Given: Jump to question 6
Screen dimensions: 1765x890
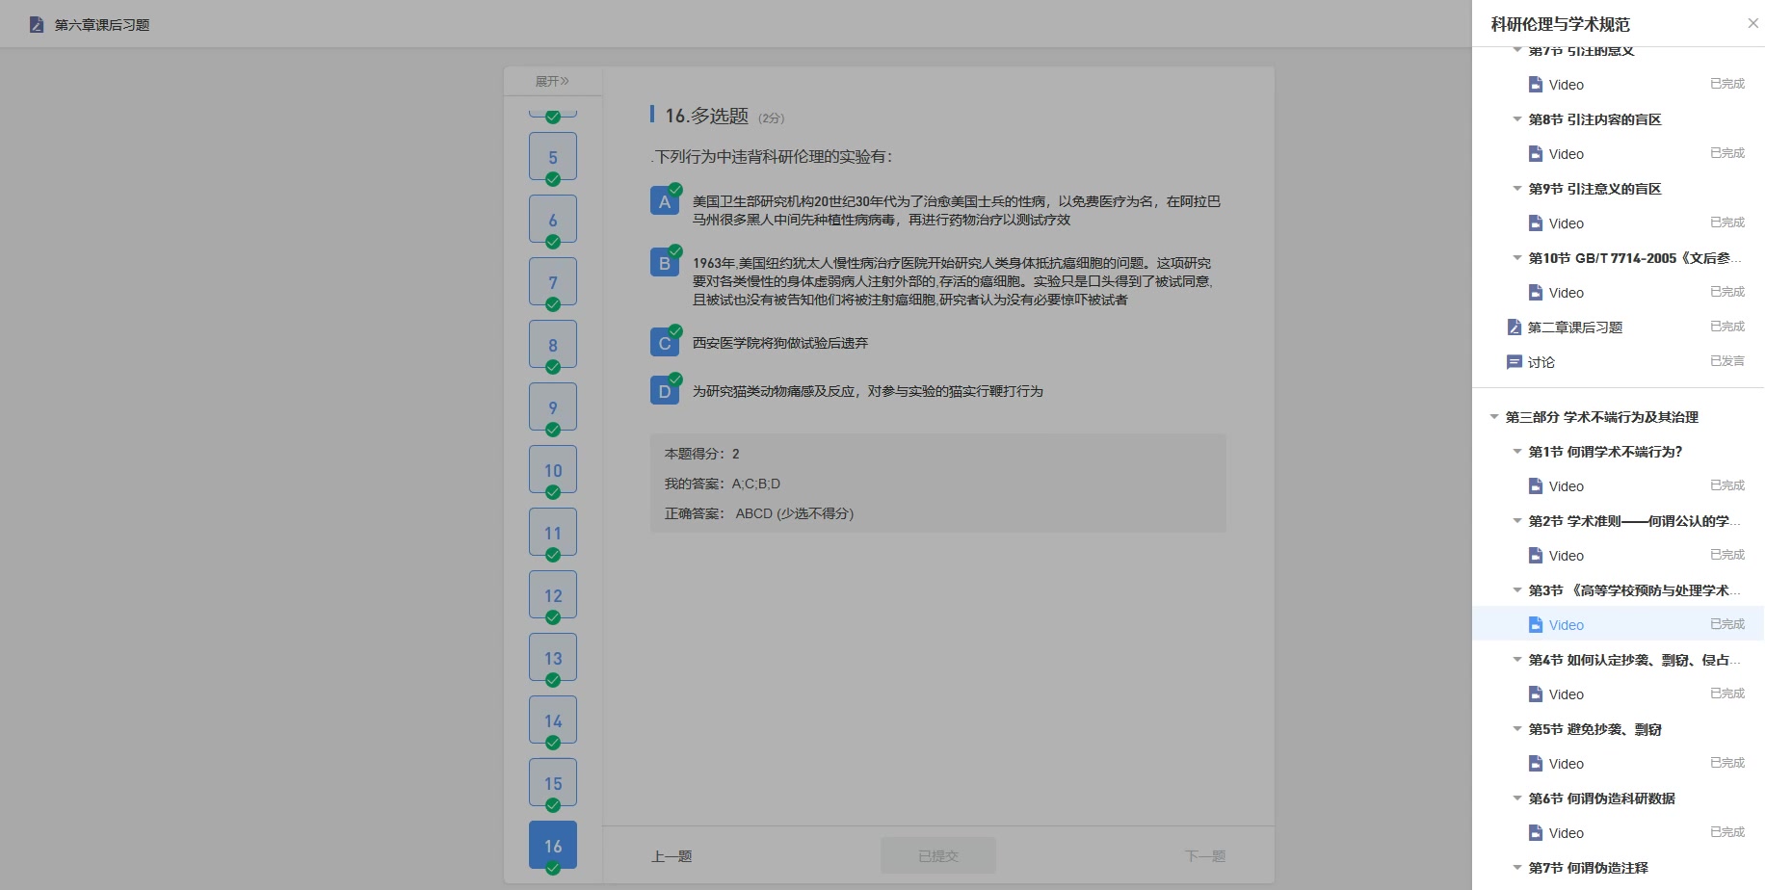Looking at the screenshot, I should coord(553,220).
